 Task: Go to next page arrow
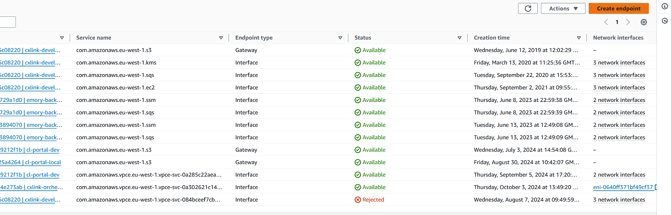[x=628, y=22]
